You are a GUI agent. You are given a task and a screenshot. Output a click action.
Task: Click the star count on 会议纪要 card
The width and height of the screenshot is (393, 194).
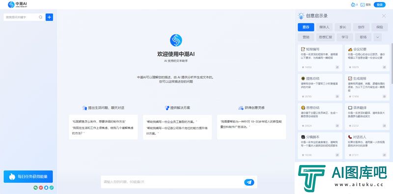353,67
